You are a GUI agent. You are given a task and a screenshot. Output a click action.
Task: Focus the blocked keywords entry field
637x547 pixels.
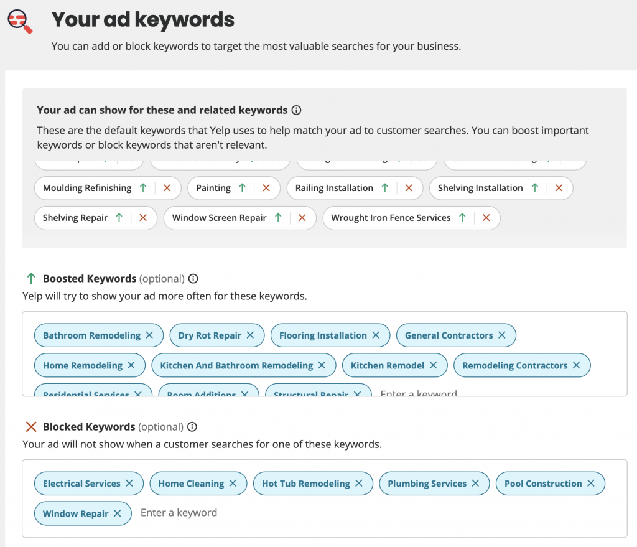click(179, 513)
